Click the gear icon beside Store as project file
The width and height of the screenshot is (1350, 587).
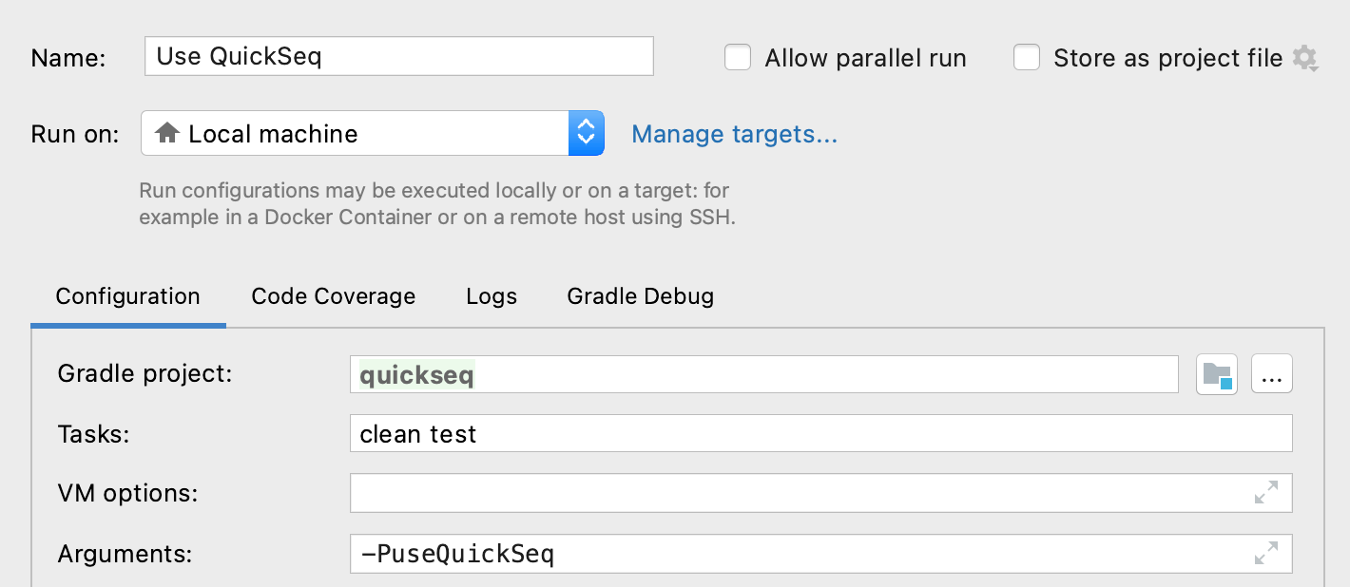pyautogui.click(x=1304, y=59)
